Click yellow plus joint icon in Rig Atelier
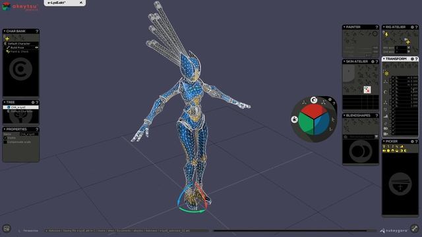Screen dimensions: 422x237 pyautogui.click(x=407, y=41)
